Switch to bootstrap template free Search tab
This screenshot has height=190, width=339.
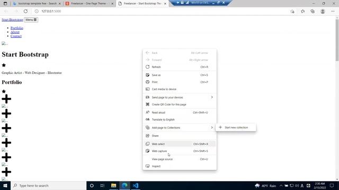[x=37, y=4]
